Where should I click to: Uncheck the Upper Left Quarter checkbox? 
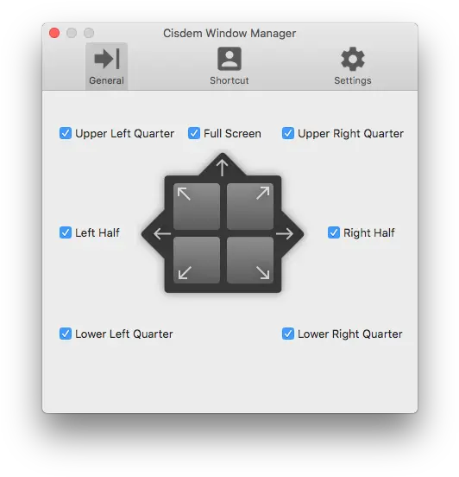66,133
